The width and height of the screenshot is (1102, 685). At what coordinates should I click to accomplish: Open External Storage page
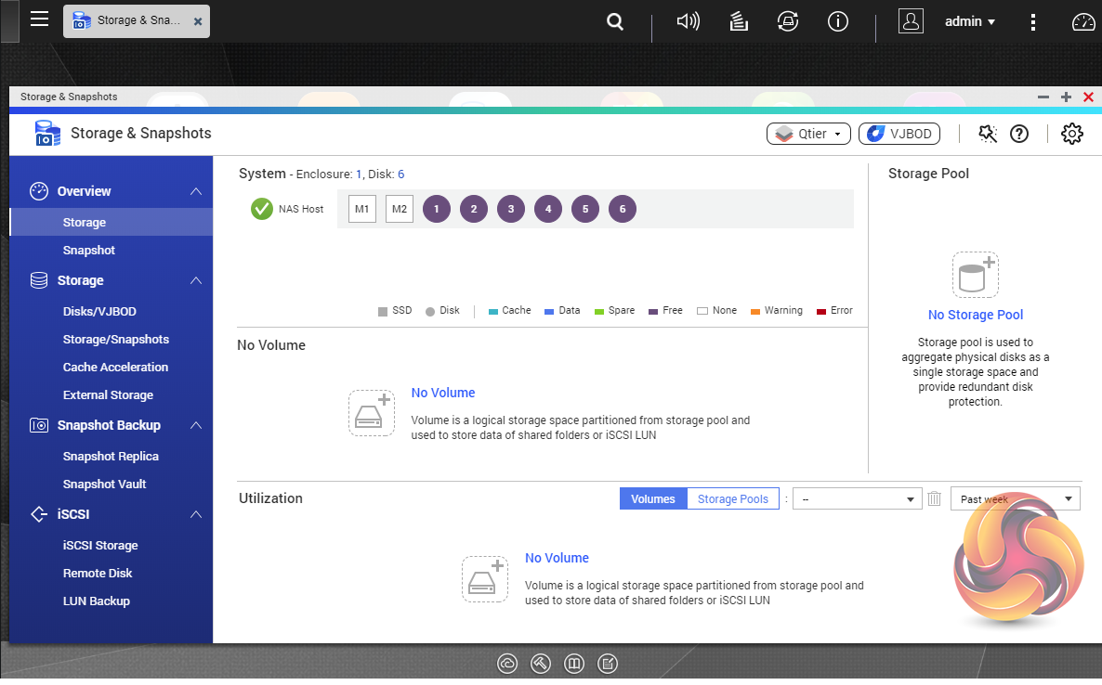108,395
